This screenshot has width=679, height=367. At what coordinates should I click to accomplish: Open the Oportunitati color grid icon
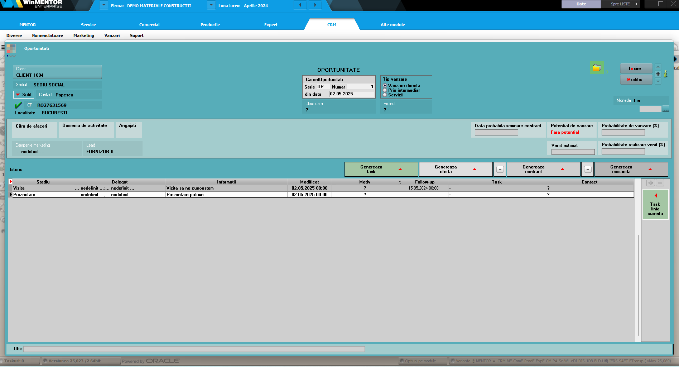pos(11,49)
